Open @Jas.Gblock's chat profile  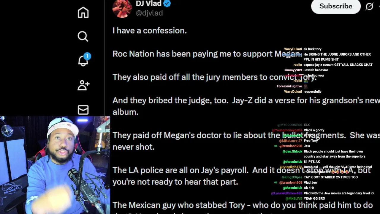tap(292, 152)
